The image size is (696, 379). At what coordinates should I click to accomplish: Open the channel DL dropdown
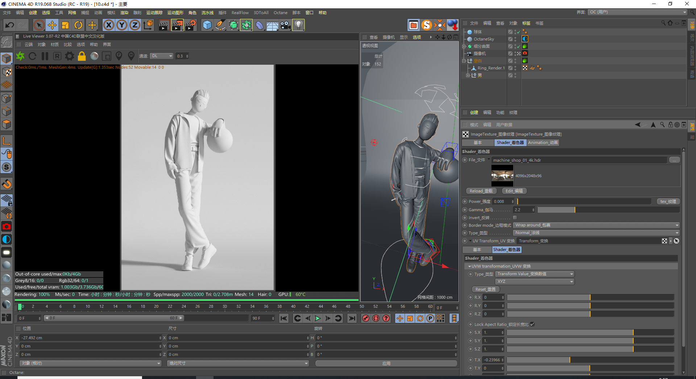pos(162,56)
